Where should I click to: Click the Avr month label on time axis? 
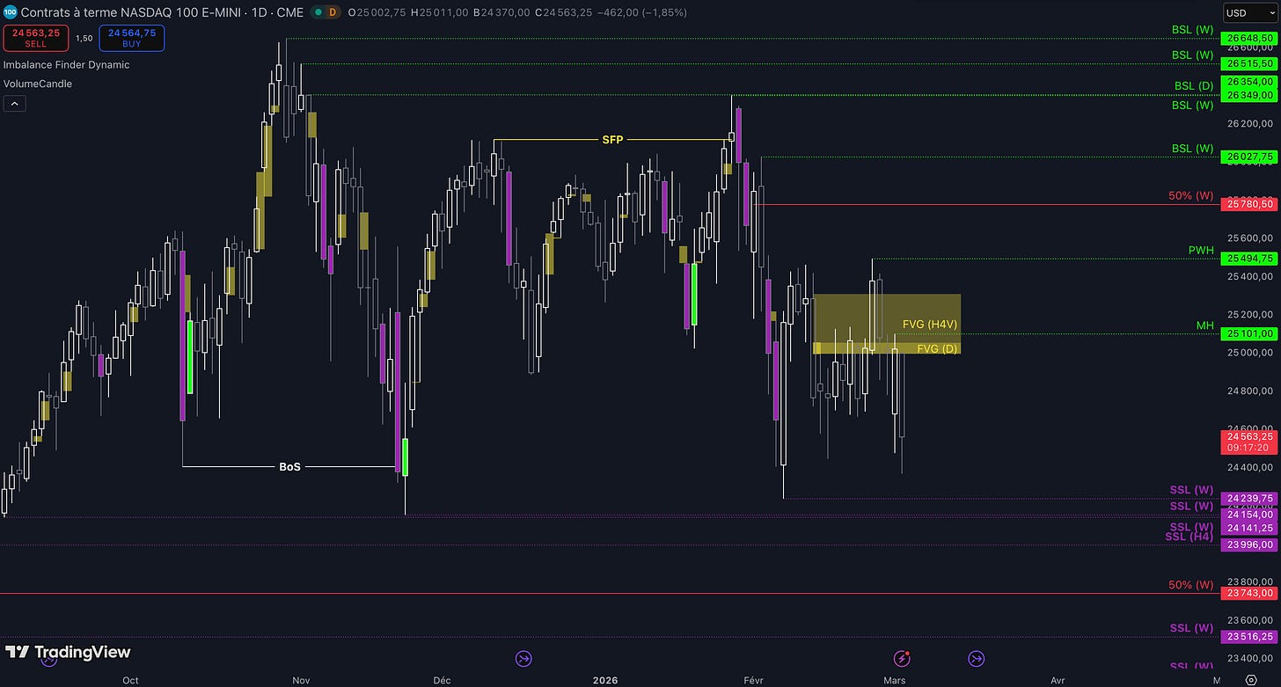pos(1058,680)
